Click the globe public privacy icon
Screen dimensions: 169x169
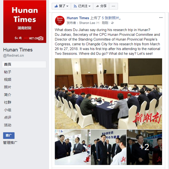pyautogui.click(x=112, y=23)
